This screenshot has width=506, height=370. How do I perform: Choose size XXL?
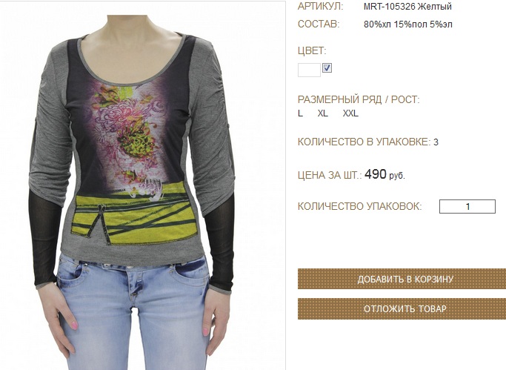click(x=350, y=113)
